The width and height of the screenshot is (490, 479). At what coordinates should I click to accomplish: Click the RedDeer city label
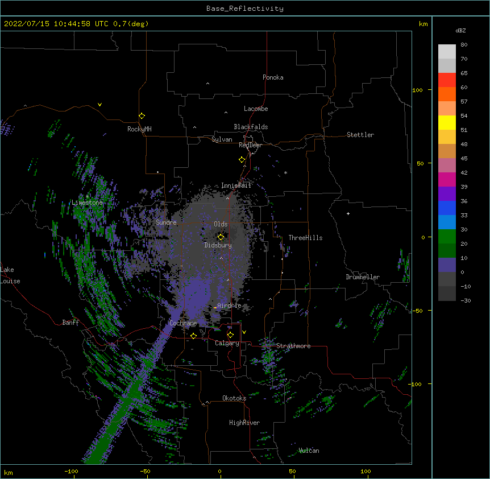(250, 145)
